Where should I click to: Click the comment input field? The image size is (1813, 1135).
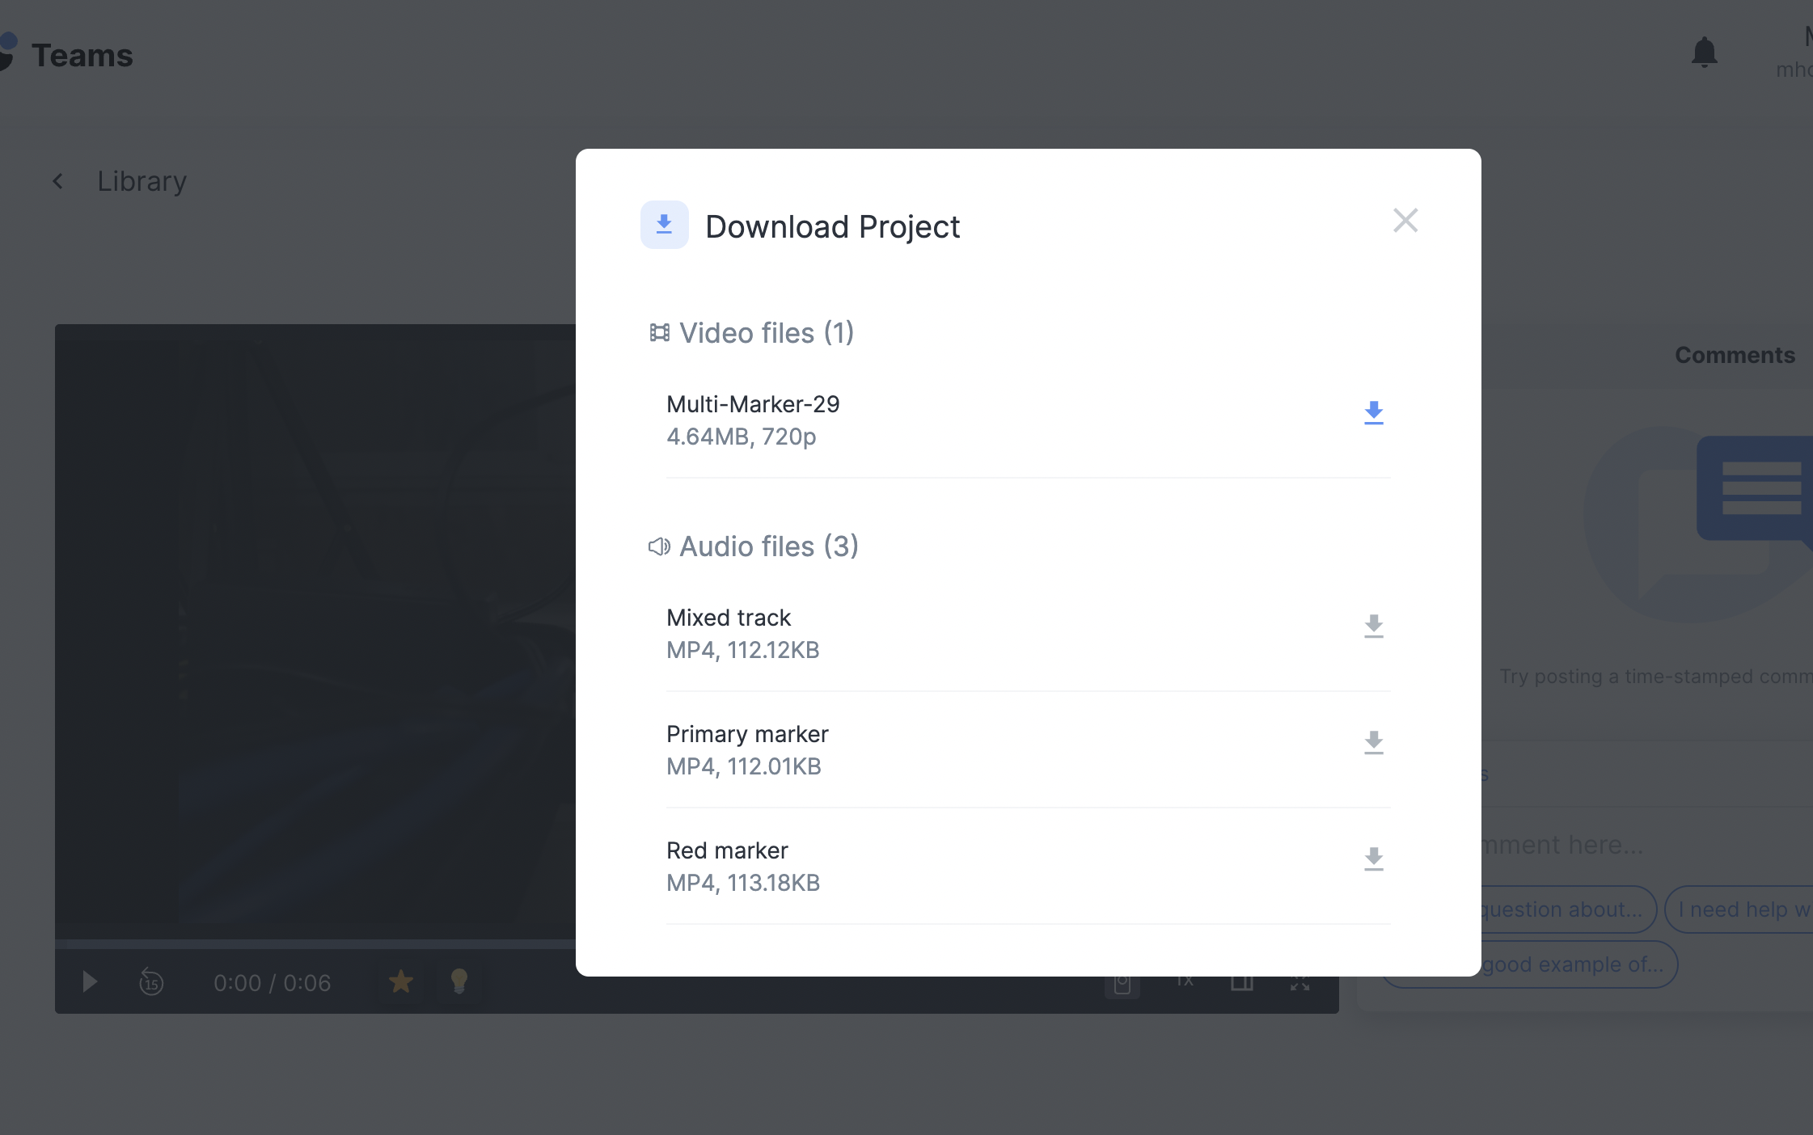pos(1646,845)
